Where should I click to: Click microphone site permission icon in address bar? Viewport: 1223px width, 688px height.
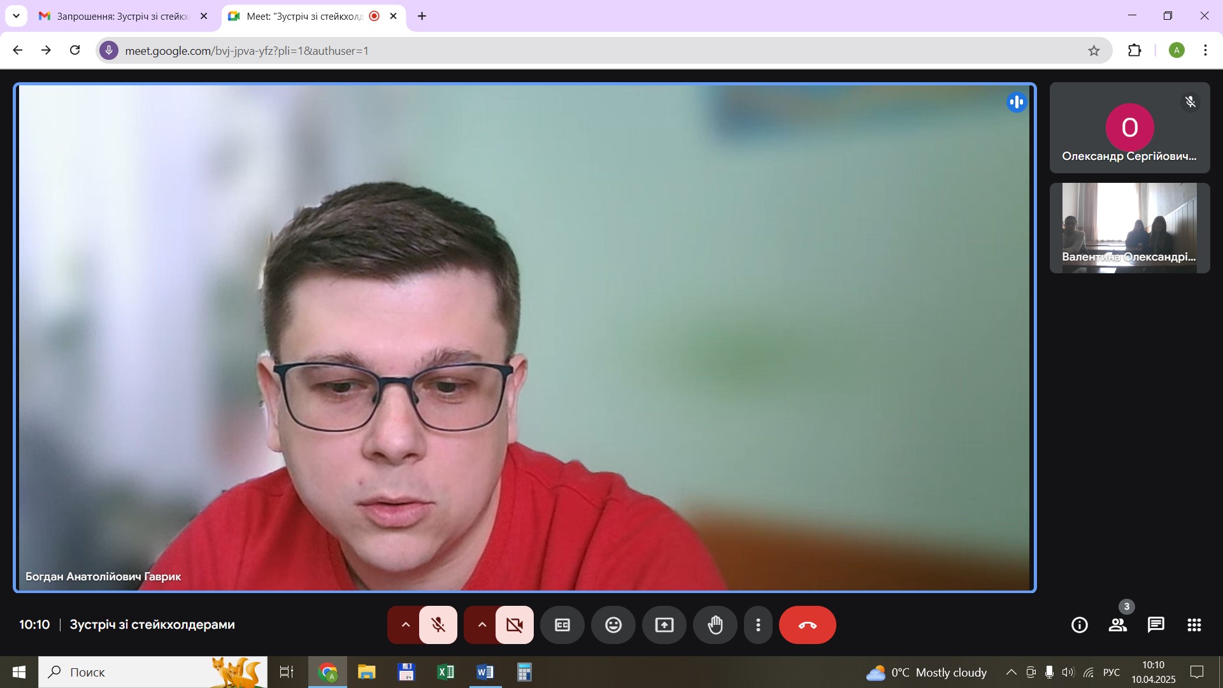click(109, 50)
